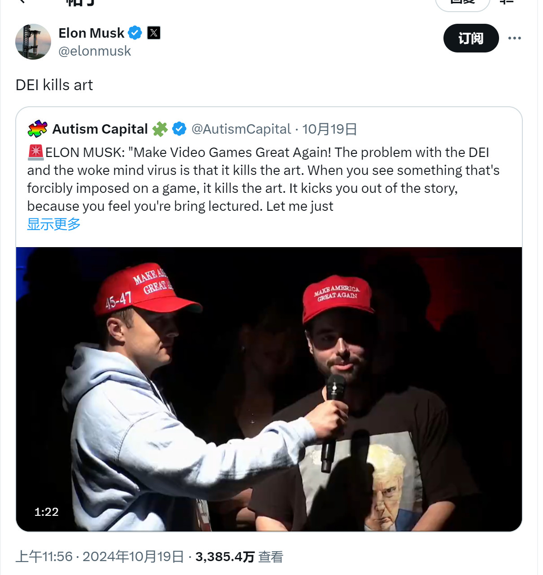
Task: Click the verified badge next to Autism Capital
Action: click(x=179, y=129)
